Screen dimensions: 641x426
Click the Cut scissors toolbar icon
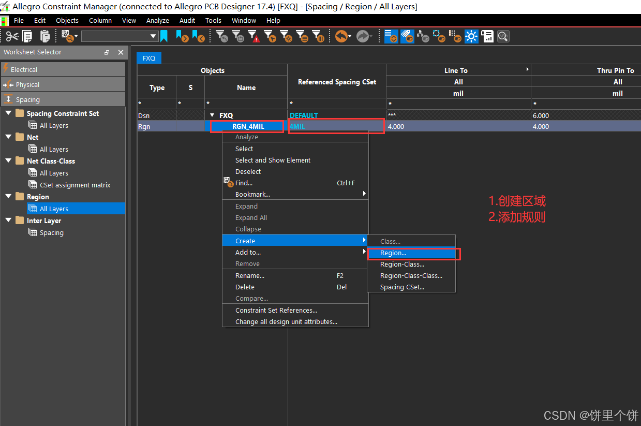tap(12, 36)
